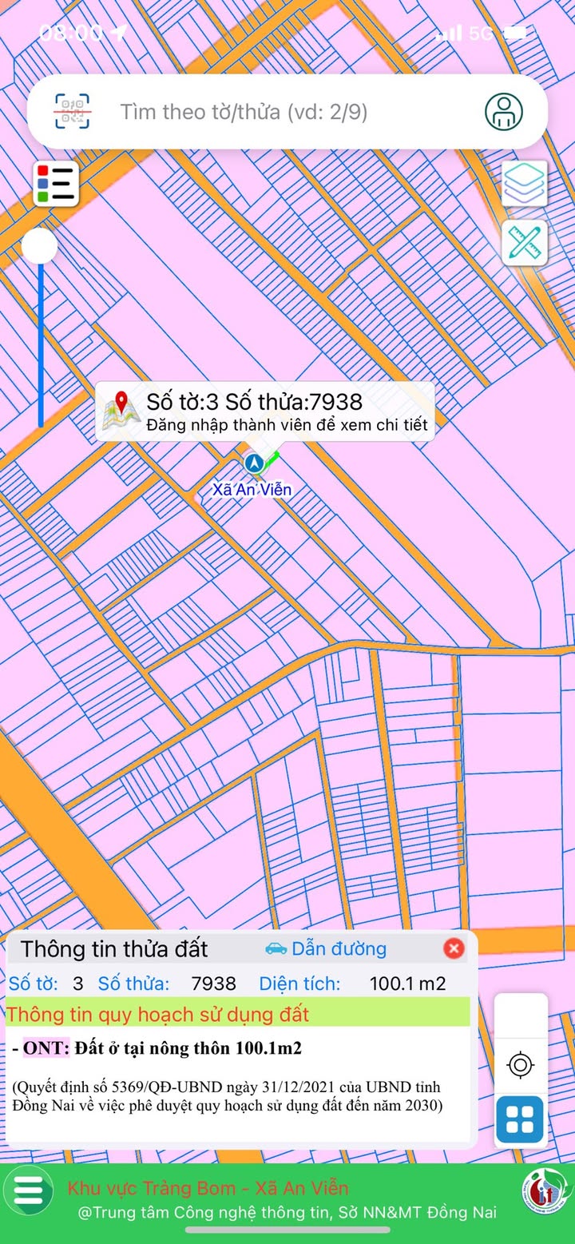This screenshot has width=575, height=1244.
Task: Select the ruler measurement tool
Action: point(525,242)
